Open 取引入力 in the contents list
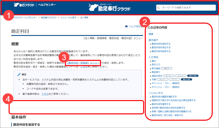Screen dimensions: 219x128 click(x=156, y=64)
